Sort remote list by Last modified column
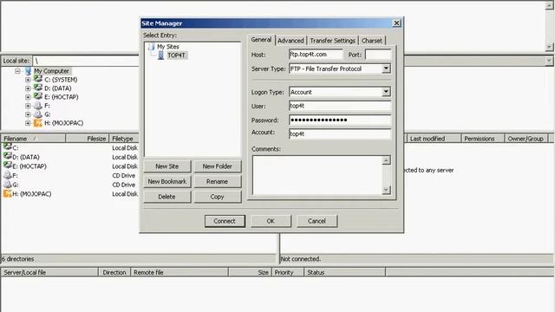 pos(434,139)
